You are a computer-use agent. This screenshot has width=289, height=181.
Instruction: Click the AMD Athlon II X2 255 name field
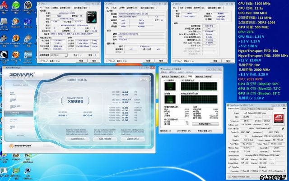point(67,13)
